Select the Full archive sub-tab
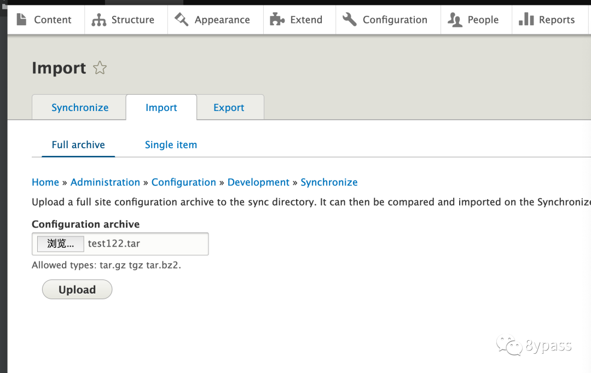This screenshot has width=591, height=373. 78,145
